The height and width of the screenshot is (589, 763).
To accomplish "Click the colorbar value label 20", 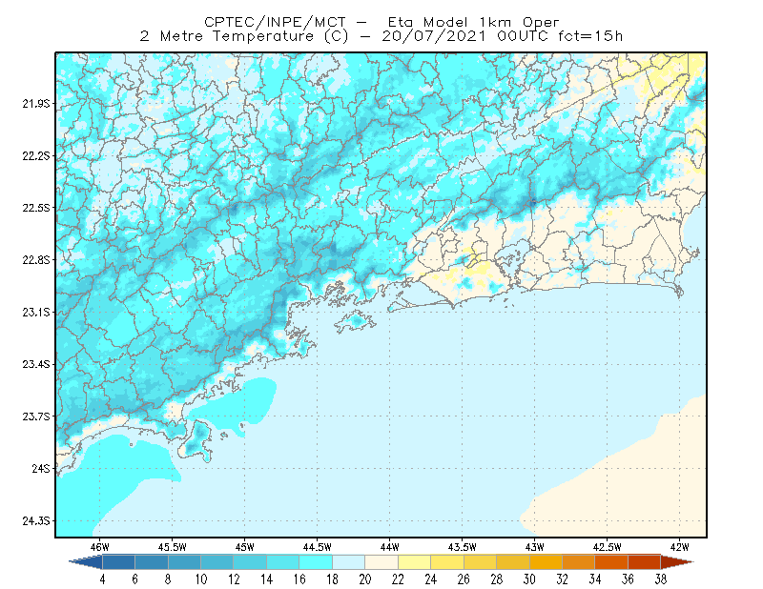I will [x=365, y=579].
